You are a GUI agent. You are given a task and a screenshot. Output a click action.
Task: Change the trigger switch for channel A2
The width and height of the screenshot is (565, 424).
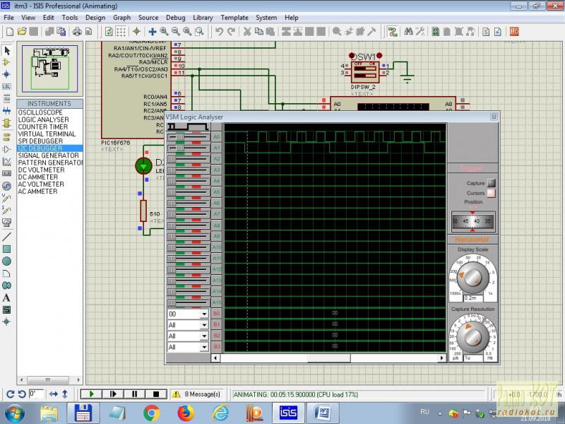pyautogui.click(x=188, y=159)
